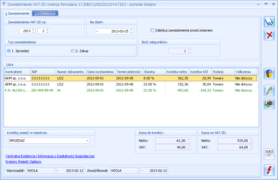Click the 28,99 Korekta VAT cell
This screenshot has width=278, height=180.
200,78
